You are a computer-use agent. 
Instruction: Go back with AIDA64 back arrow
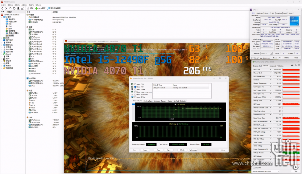(2, 8)
